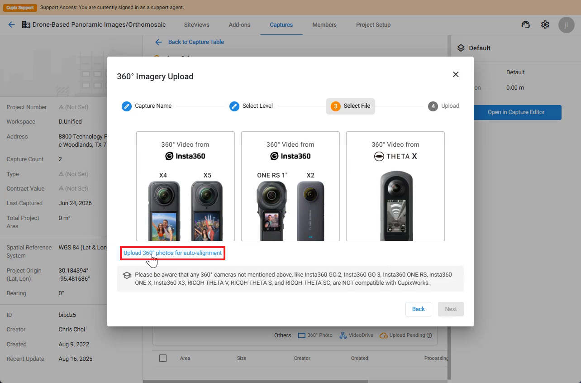The image size is (581, 383).
Task: Click the Area column header
Action: [x=185, y=358]
